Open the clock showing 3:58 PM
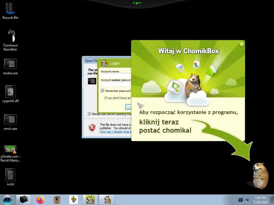 point(260,200)
